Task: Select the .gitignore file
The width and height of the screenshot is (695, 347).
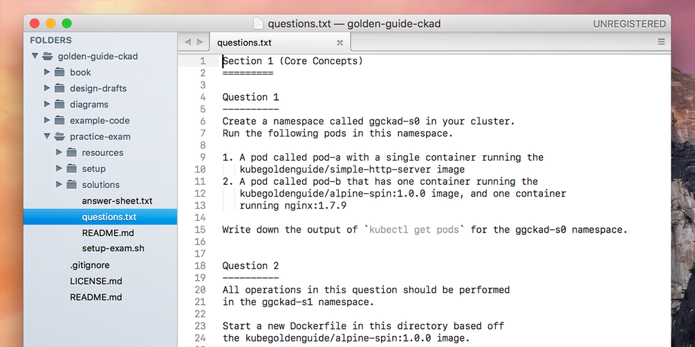Action: coord(89,265)
